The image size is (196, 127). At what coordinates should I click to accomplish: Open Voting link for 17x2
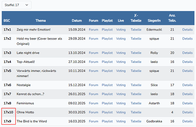click(121, 39)
